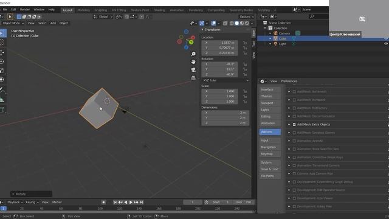Image resolution: width=389 pixels, height=219 pixels.
Task: Open the Item sidebar tab
Action: click(x=253, y=33)
